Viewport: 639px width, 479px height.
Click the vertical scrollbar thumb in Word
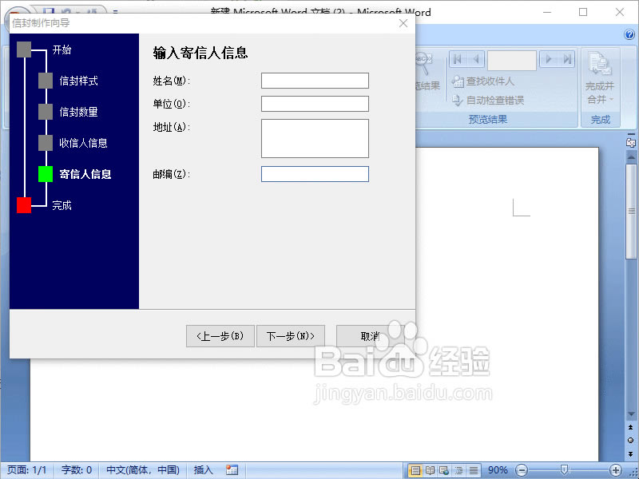point(631,211)
